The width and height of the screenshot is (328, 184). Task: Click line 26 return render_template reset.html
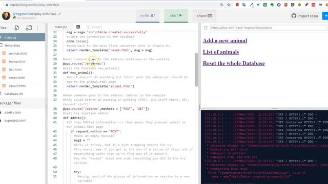(109, 50)
